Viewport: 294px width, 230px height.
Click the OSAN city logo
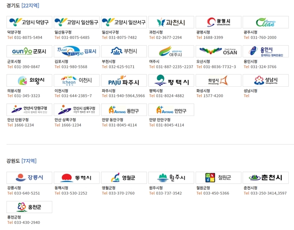tap(218, 51)
